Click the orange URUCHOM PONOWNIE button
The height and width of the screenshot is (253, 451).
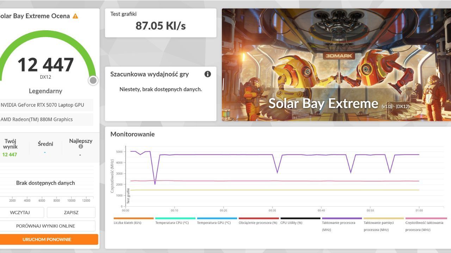point(47,239)
